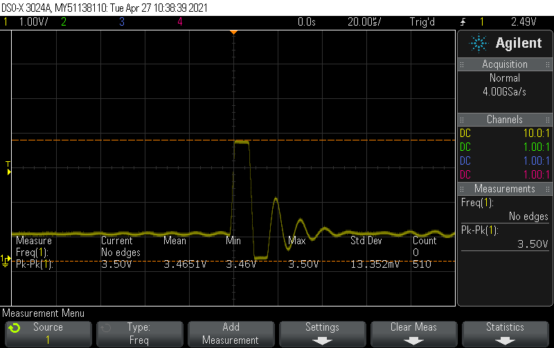Image resolution: width=554 pixels, height=348 pixels.
Task: Click the Measurement Menu title
Action: [x=44, y=313]
